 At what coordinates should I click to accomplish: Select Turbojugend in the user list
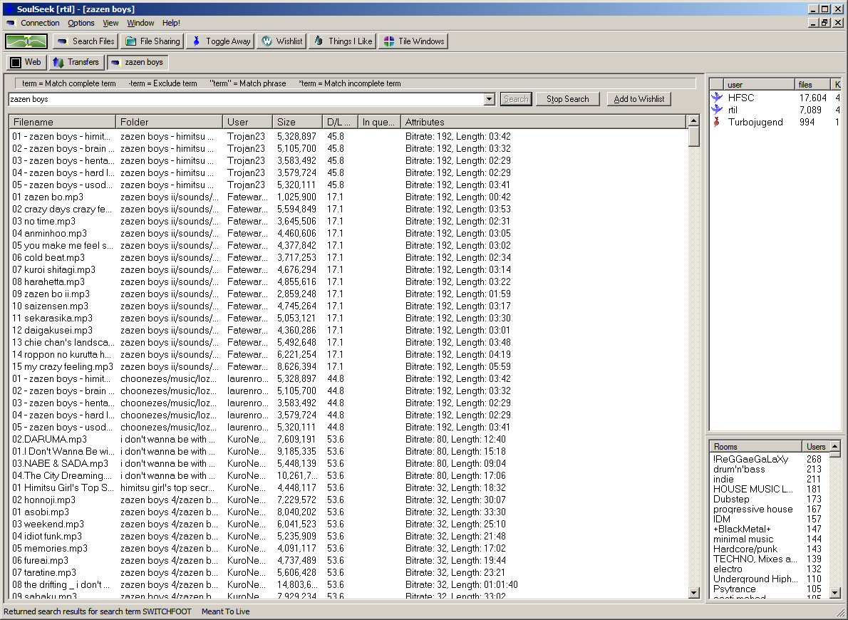[755, 122]
